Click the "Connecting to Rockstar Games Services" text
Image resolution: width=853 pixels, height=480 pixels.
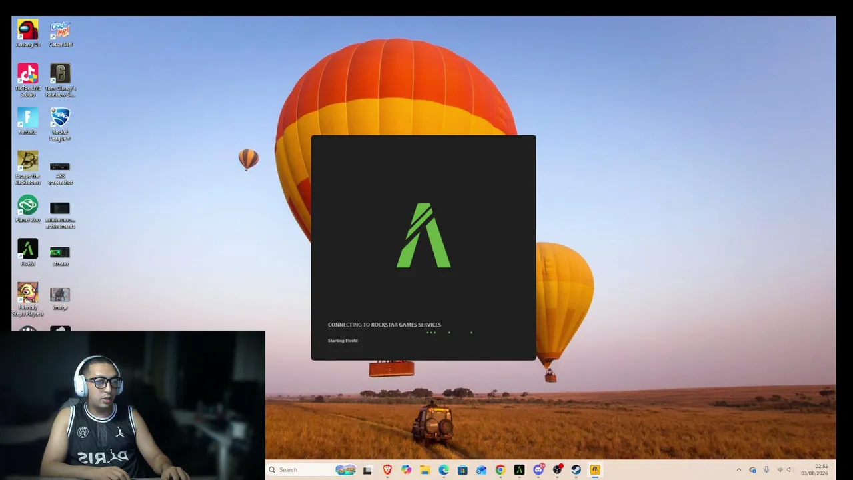385,325
